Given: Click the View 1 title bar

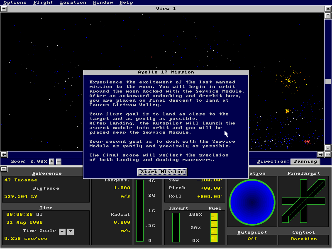Looking at the screenshot, I should (166, 9).
